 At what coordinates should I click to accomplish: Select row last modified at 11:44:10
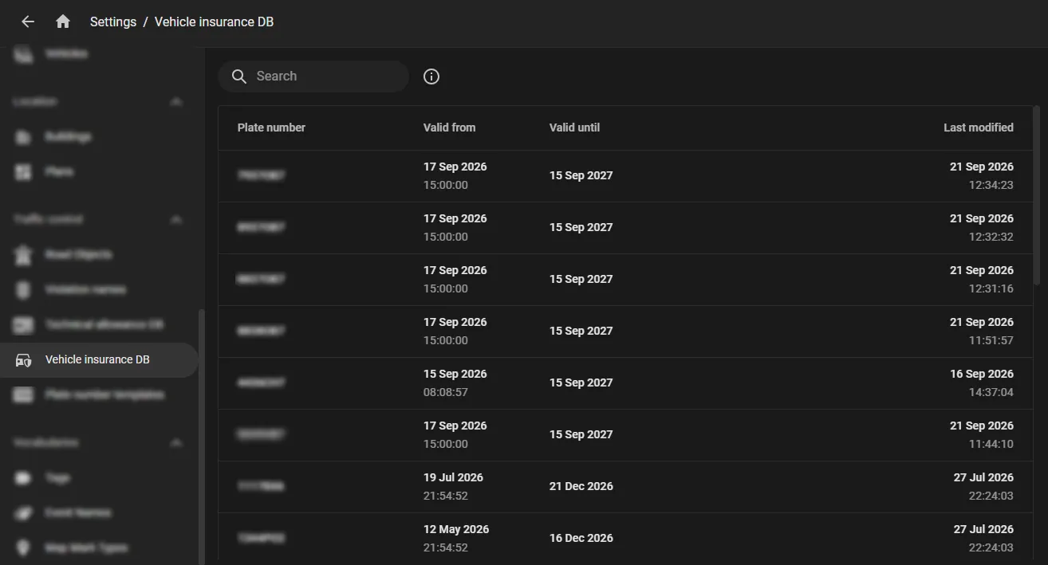tap(625, 435)
